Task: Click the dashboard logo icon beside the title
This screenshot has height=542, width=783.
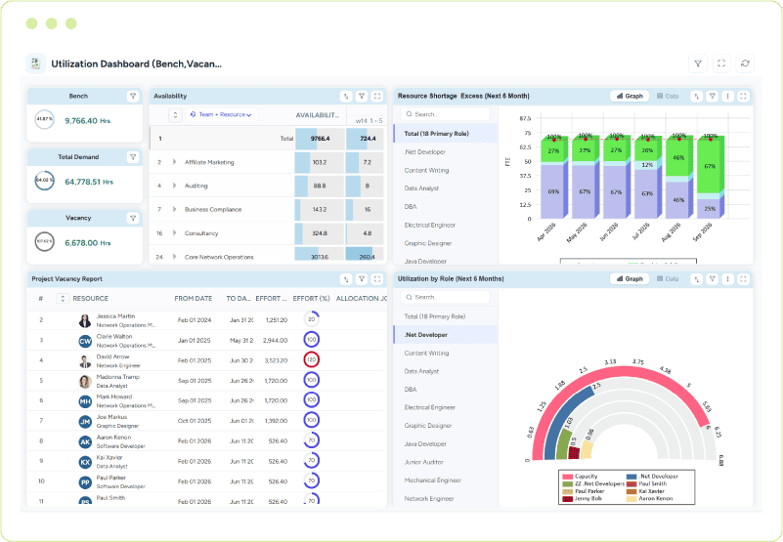Action: (x=35, y=63)
